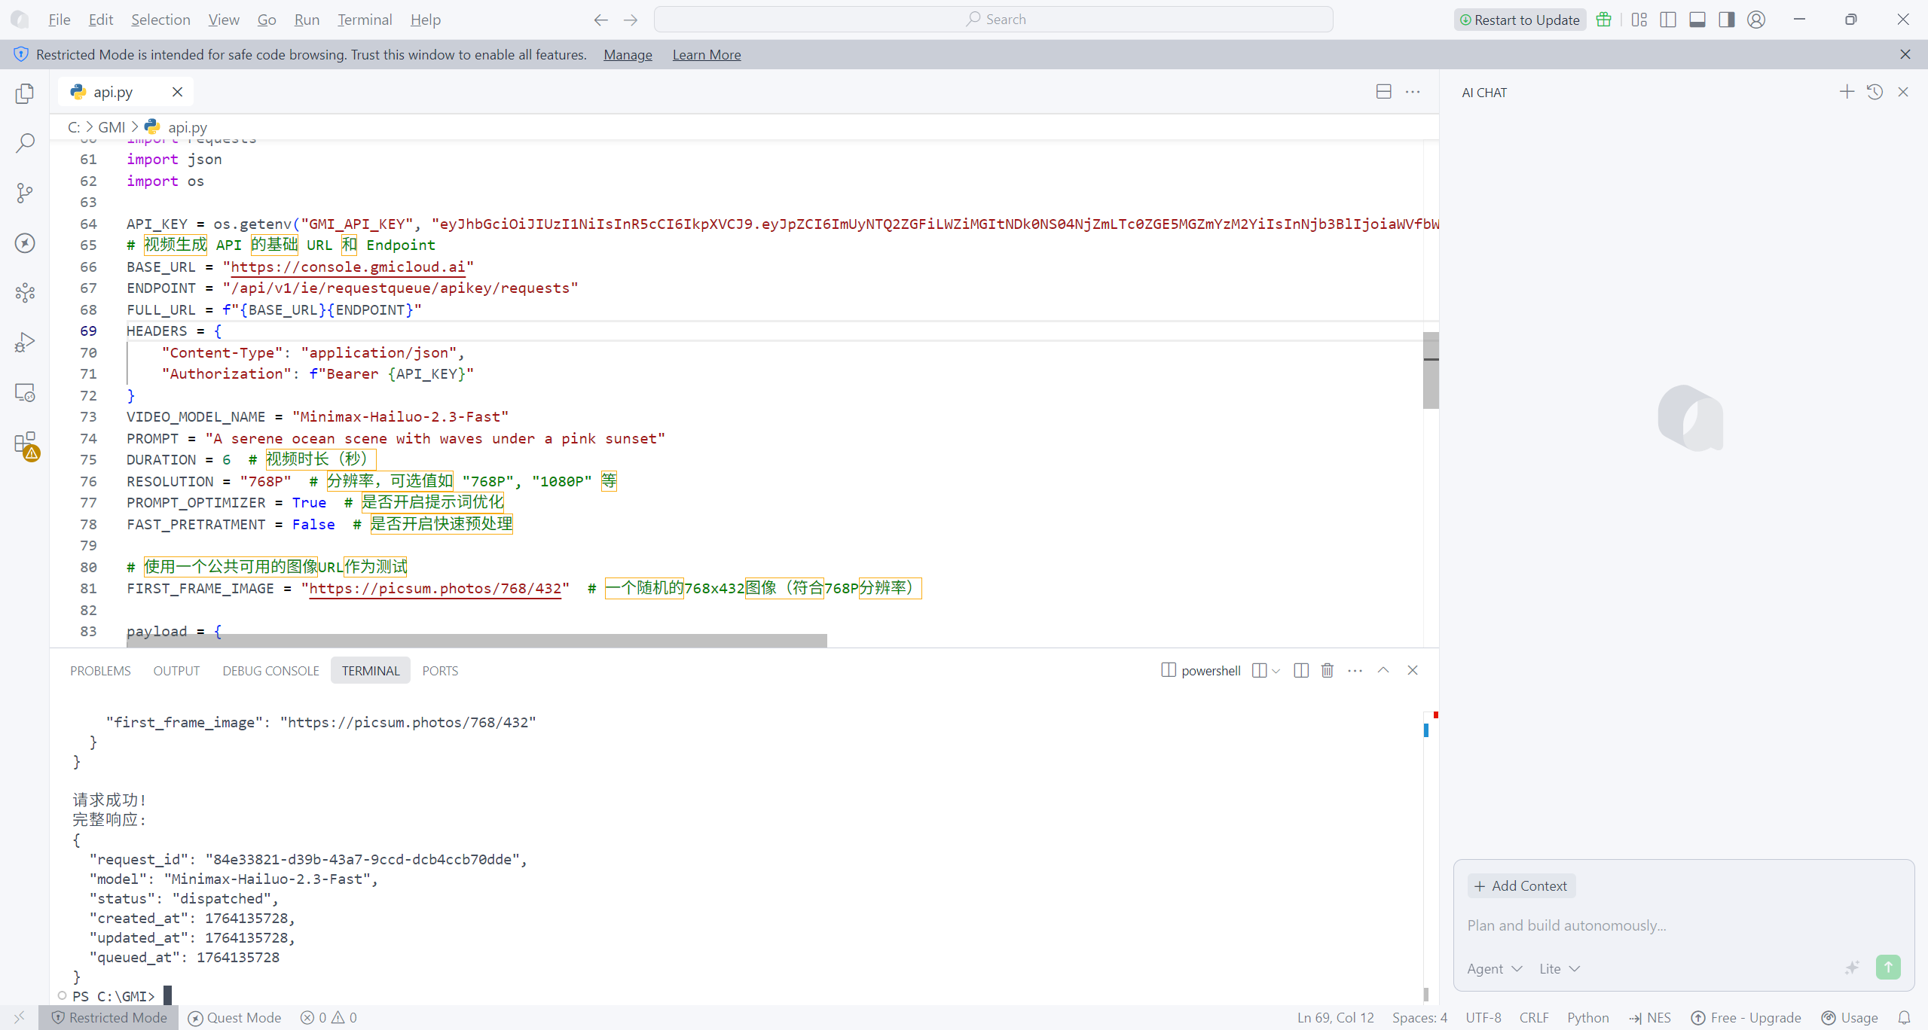Viewport: 1928px width, 1030px height.
Task: Click the chat history icon in AI Chat
Action: (x=1875, y=92)
